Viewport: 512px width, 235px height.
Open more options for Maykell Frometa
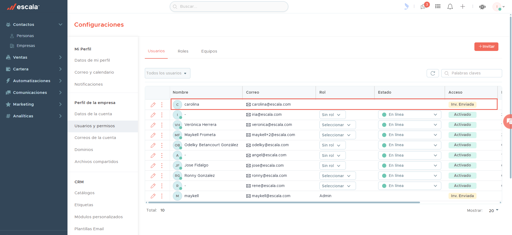[x=162, y=135]
